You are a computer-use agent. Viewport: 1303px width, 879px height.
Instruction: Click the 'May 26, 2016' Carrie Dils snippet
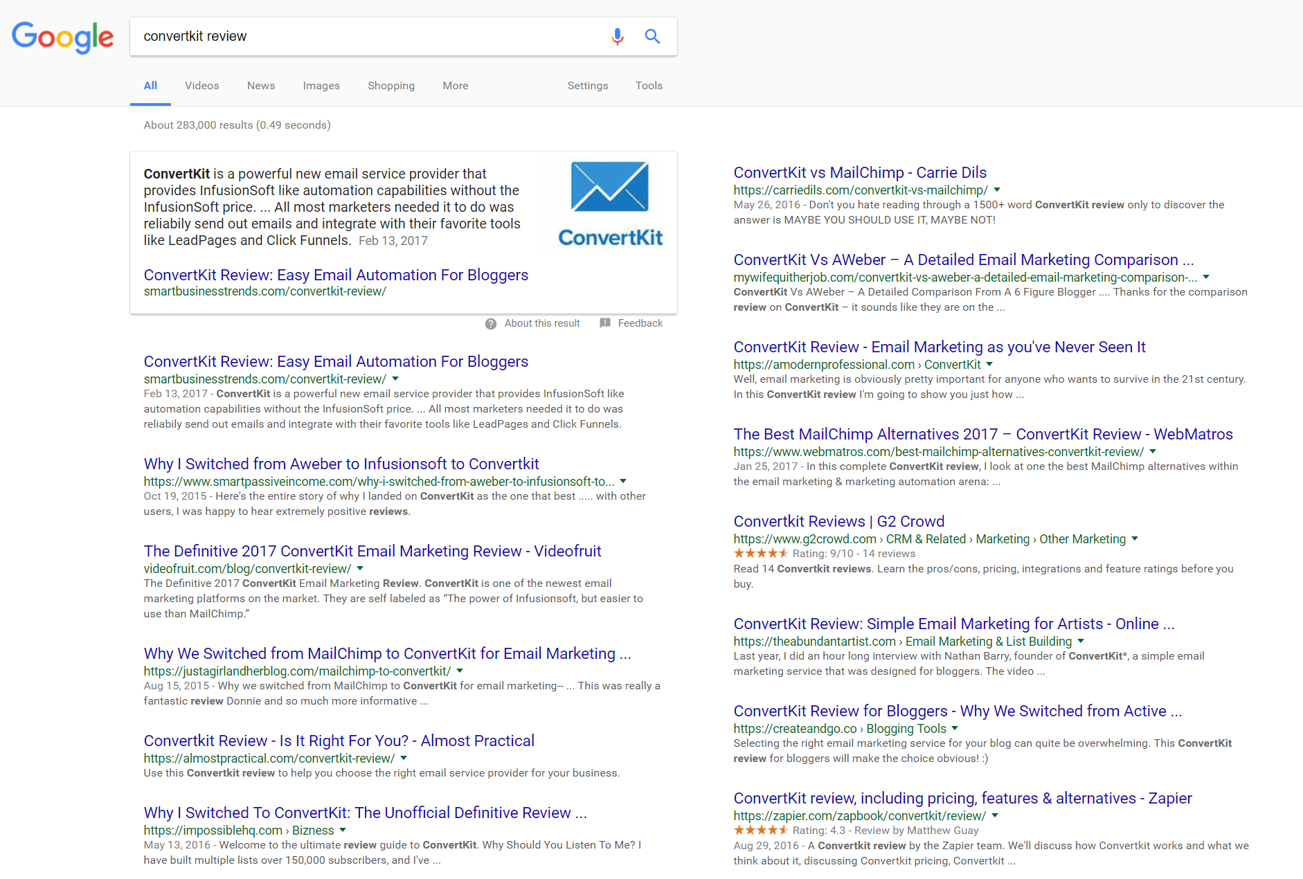[767, 205]
